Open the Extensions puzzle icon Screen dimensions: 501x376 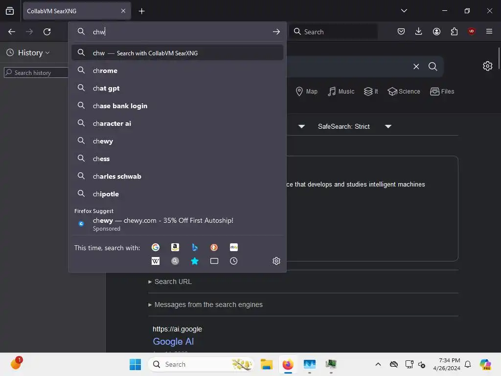(x=454, y=31)
